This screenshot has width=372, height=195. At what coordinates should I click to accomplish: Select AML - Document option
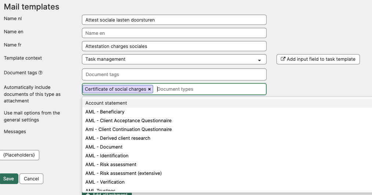point(227,147)
